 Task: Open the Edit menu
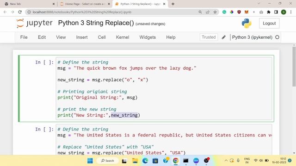(42, 37)
